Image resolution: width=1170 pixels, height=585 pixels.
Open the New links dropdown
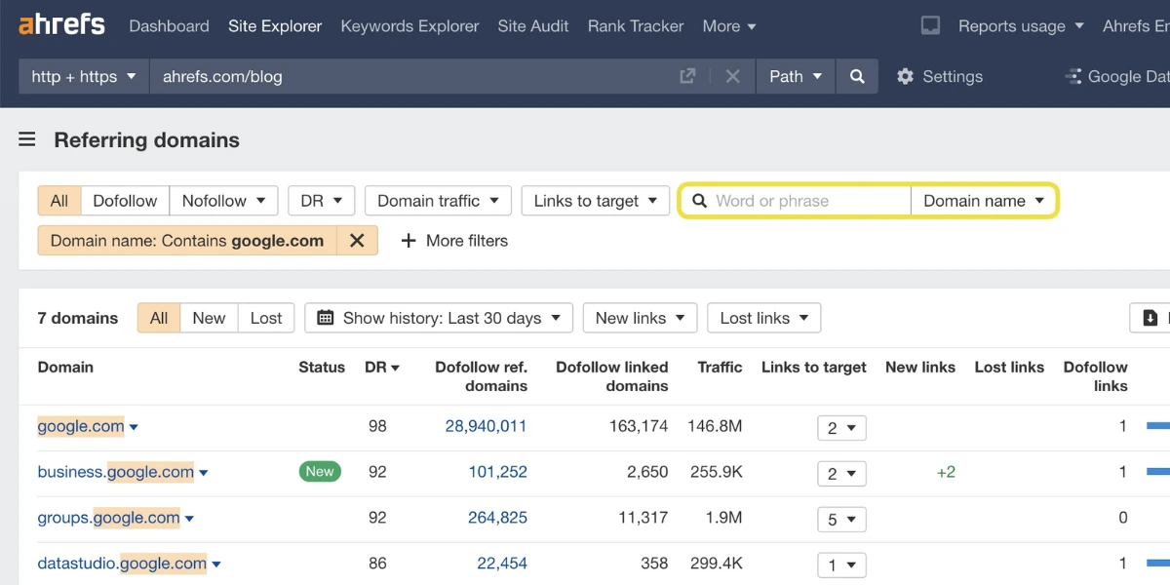(x=641, y=318)
